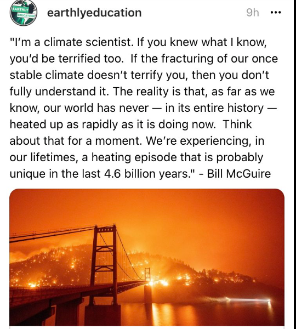Click the phrase "entire history" in the post
The height and width of the screenshot is (329, 296).
(228, 108)
